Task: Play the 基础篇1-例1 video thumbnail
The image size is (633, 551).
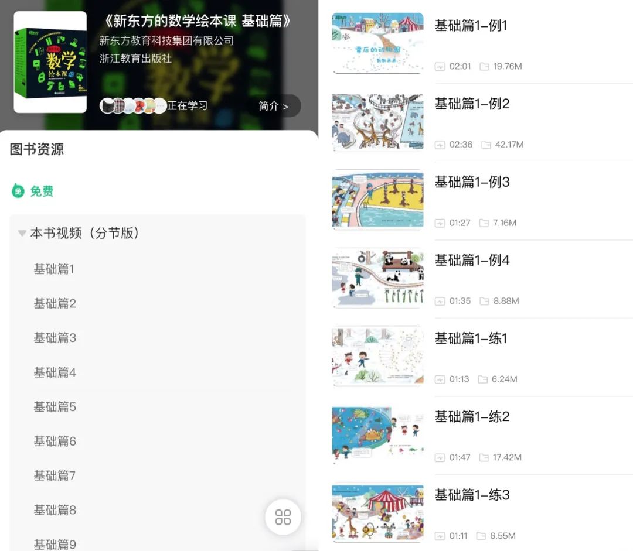Action: point(378,43)
